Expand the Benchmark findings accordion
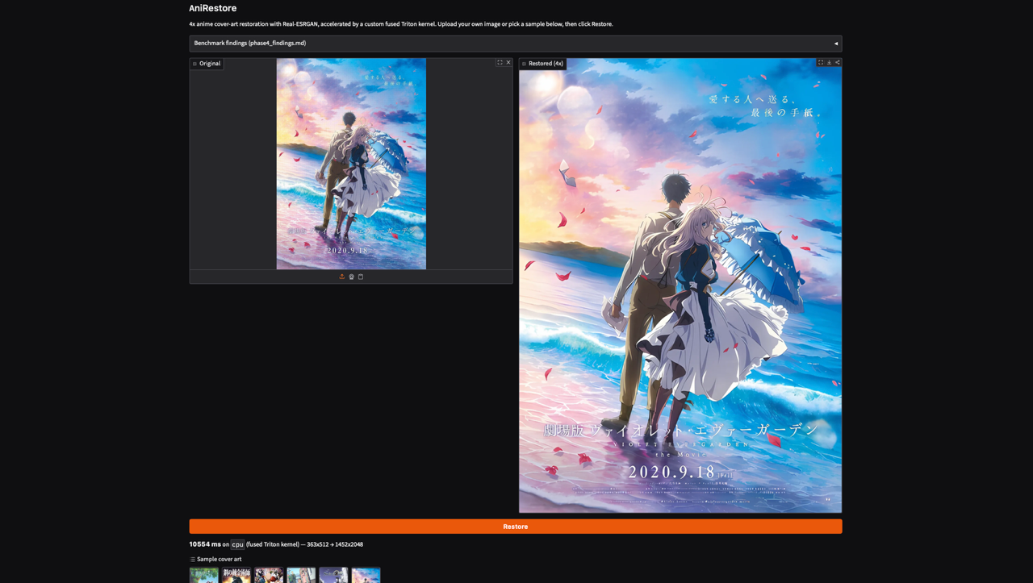The height and width of the screenshot is (583, 1033). coord(516,44)
